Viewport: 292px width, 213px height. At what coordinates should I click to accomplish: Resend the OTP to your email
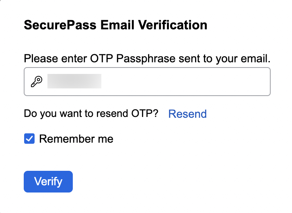[187, 114]
